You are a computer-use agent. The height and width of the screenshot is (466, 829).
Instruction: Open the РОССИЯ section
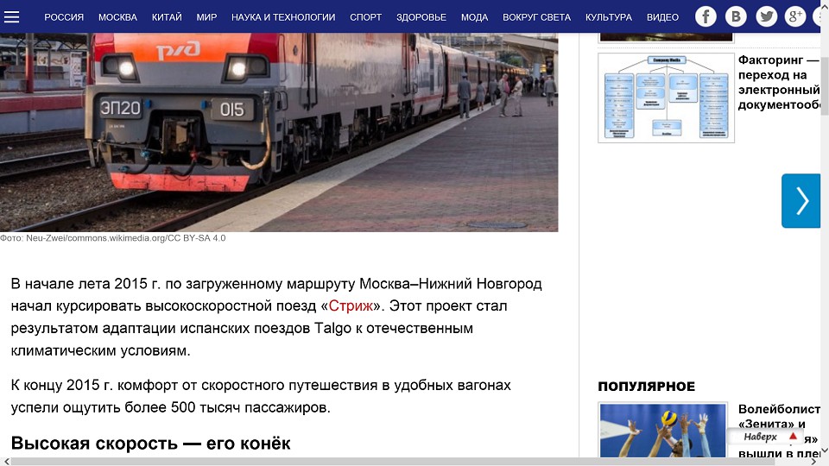point(64,17)
